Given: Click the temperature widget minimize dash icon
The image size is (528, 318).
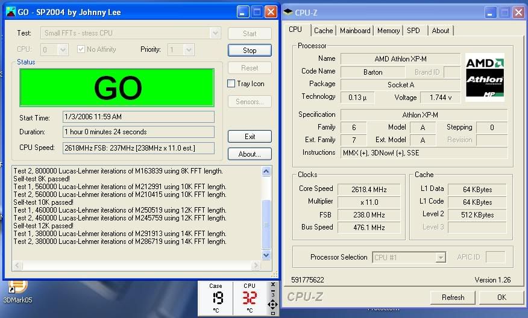Looking at the screenshot, I should pyautogui.click(x=273, y=291).
